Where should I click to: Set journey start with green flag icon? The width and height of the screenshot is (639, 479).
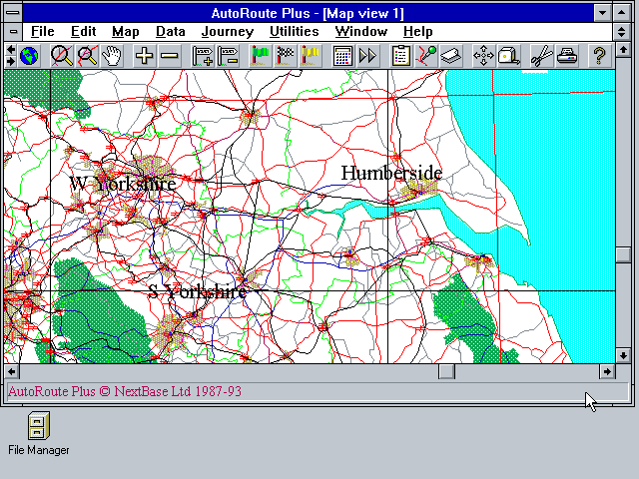[x=260, y=56]
